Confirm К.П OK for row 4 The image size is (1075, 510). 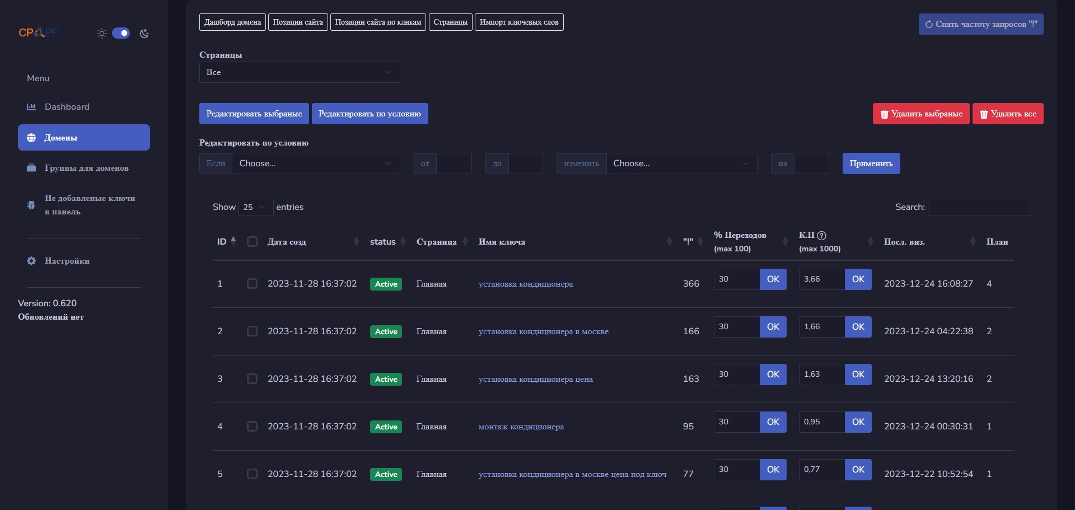click(858, 422)
